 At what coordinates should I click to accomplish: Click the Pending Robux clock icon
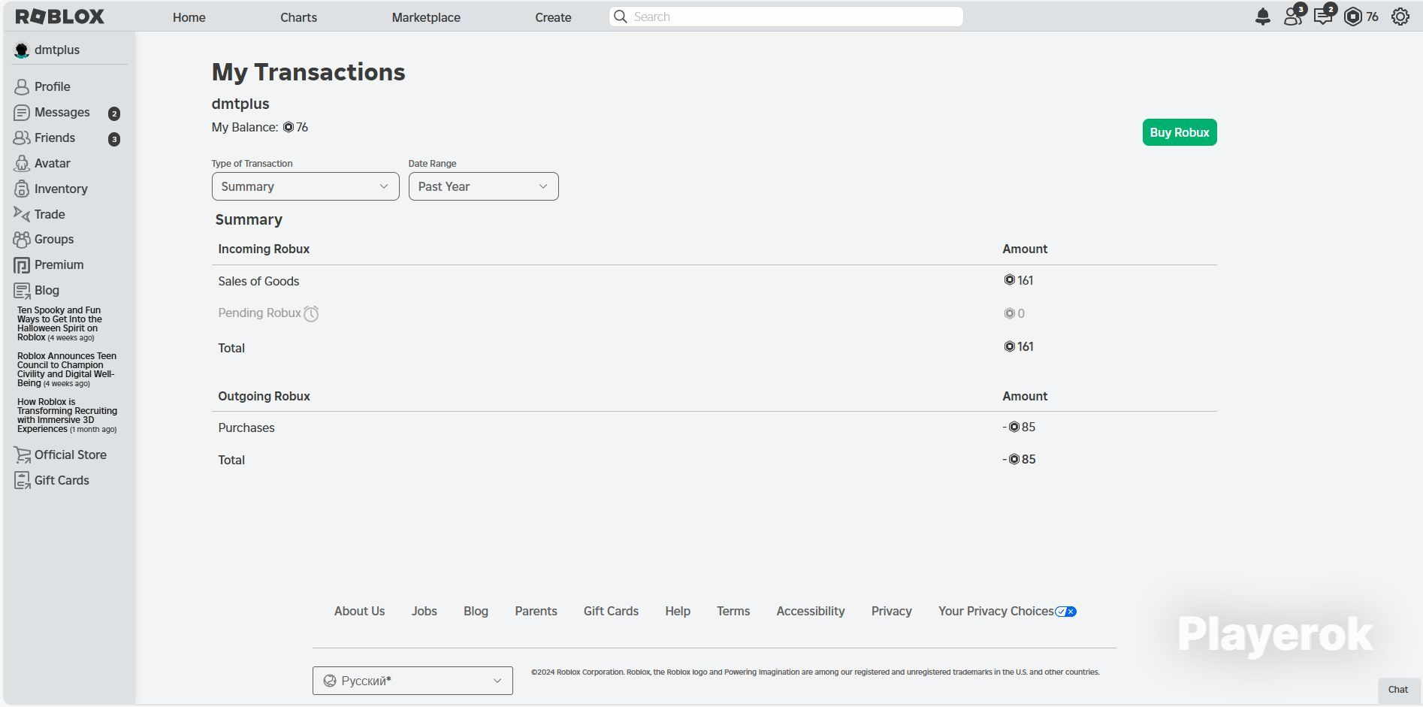tap(311, 314)
